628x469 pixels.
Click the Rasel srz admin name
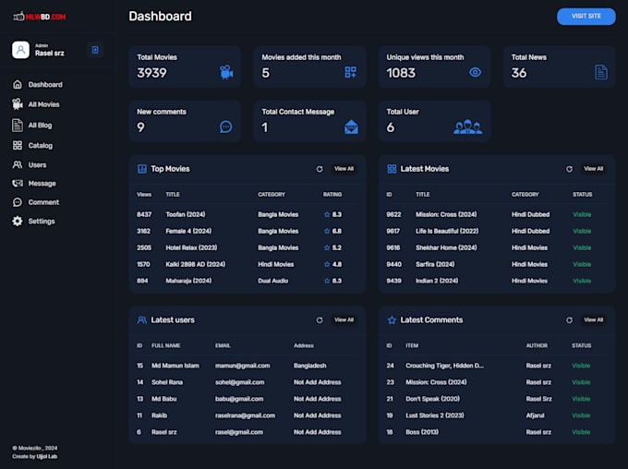tap(49, 53)
